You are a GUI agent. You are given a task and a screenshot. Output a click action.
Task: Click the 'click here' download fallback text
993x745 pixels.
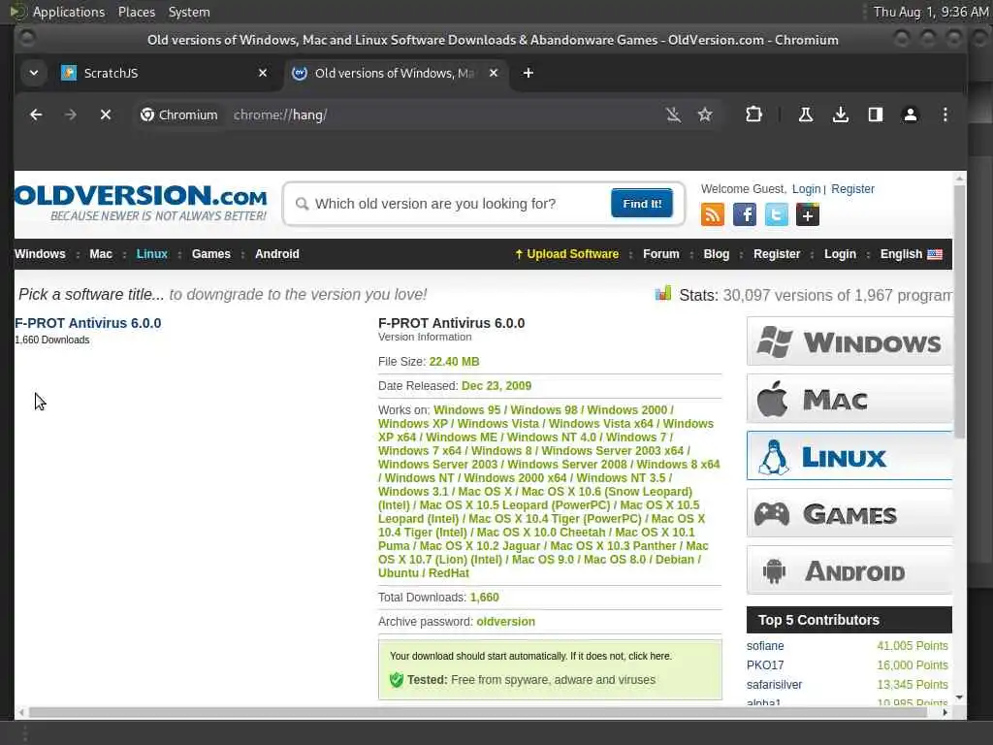(650, 657)
